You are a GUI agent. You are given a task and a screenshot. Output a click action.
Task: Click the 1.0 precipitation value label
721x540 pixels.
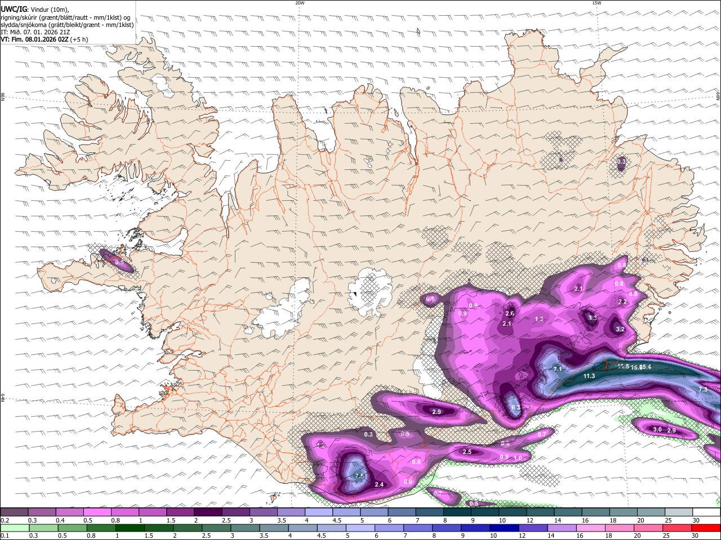[x=517, y=458]
